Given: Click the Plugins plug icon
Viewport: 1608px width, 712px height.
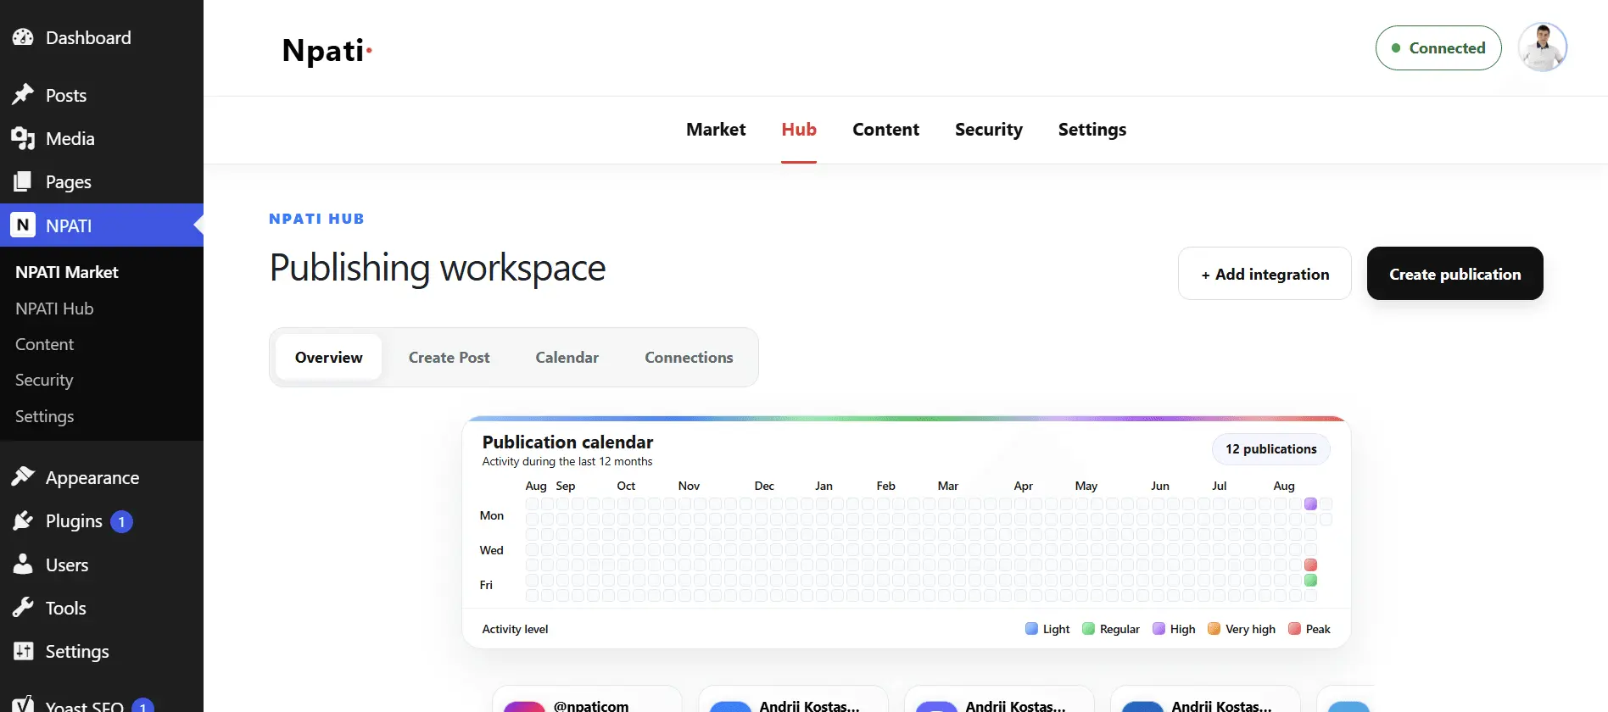Looking at the screenshot, I should 23,520.
